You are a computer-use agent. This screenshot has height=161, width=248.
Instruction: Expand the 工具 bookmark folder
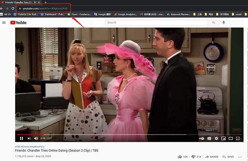click(x=197, y=14)
